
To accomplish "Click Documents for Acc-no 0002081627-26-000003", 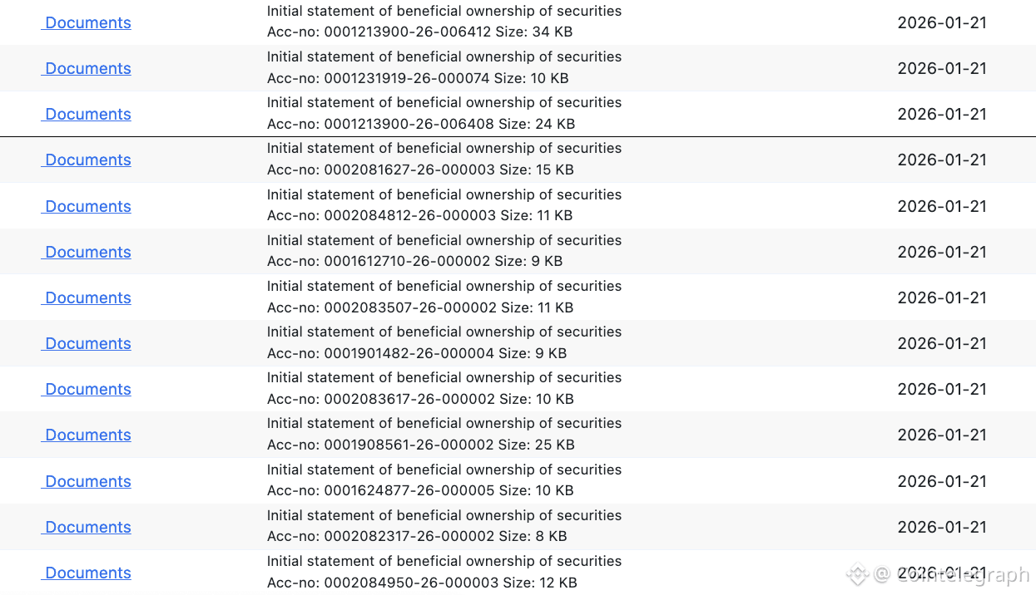I will [87, 160].
